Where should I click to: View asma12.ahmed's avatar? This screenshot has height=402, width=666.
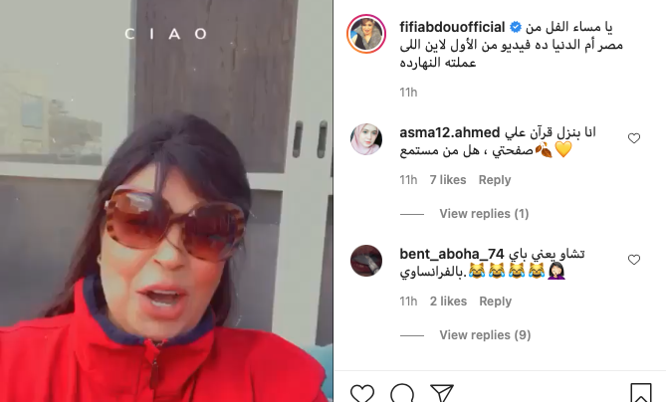tap(366, 139)
